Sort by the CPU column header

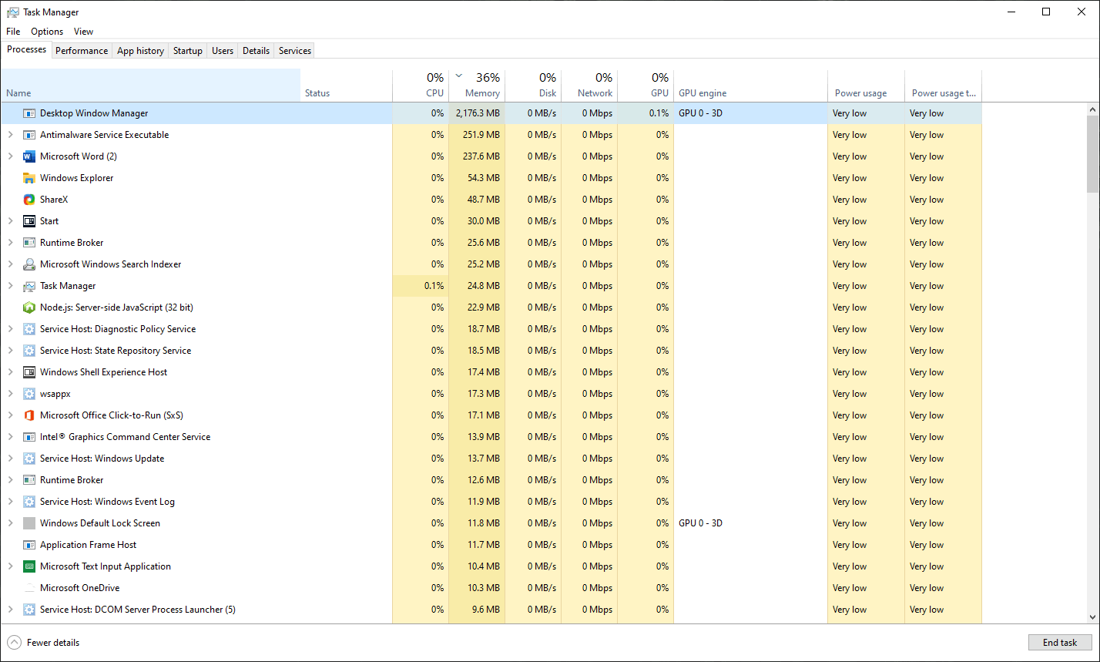pos(421,85)
